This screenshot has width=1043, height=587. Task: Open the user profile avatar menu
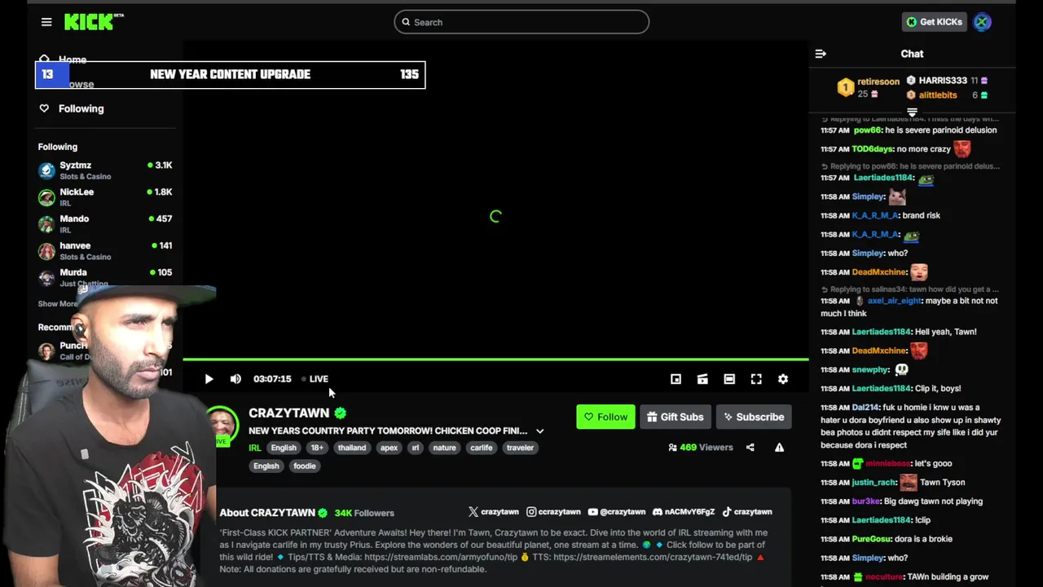982,22
